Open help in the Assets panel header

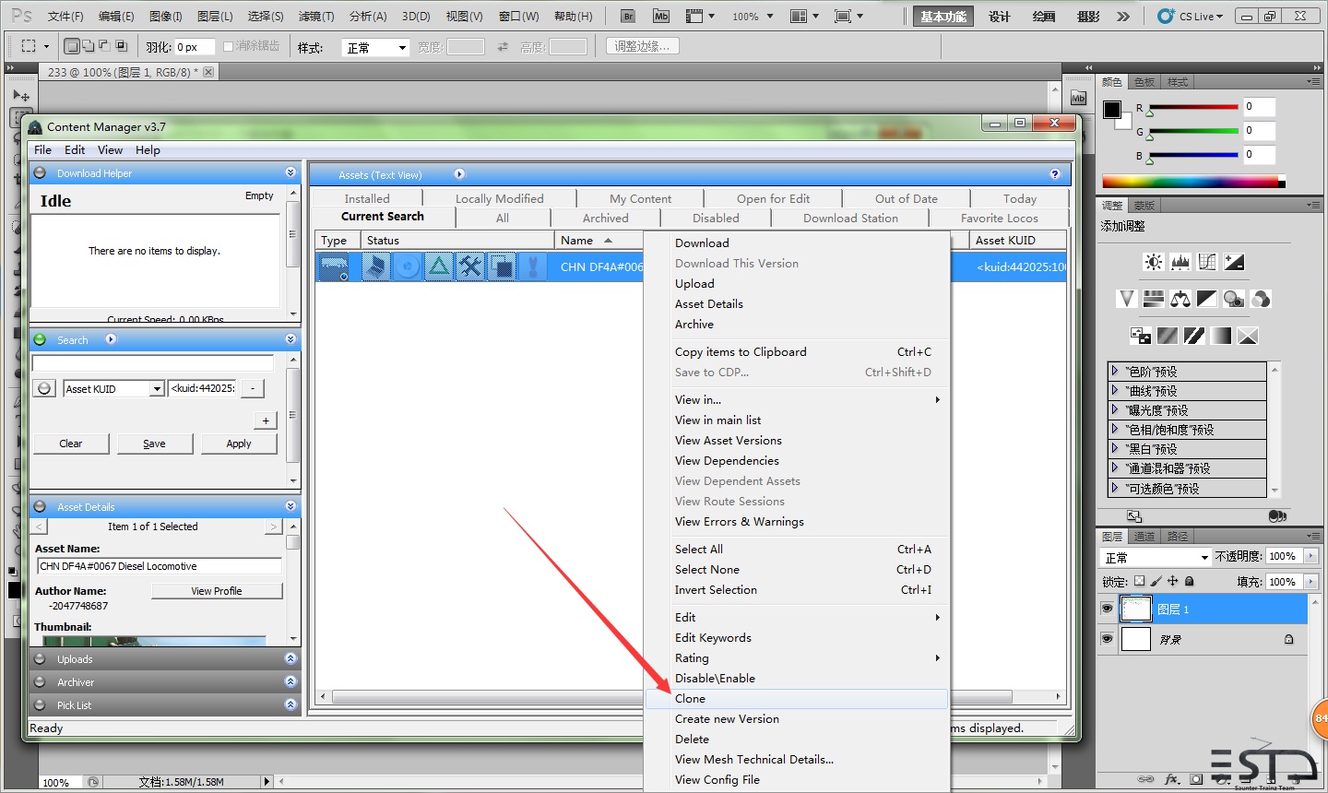coord(1055,174)
